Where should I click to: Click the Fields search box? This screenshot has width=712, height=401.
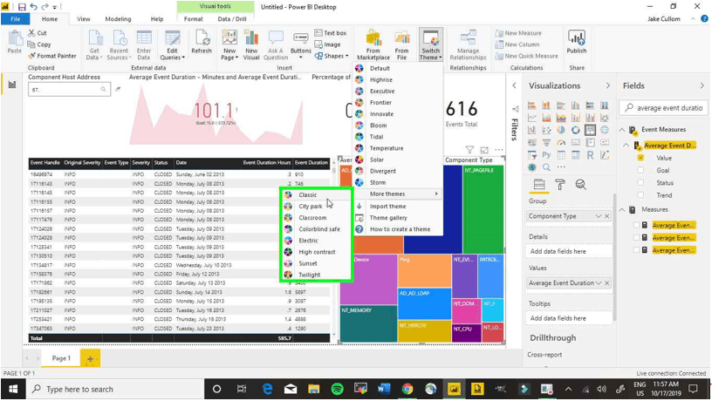pyautogui.click(x=663, y=108)
